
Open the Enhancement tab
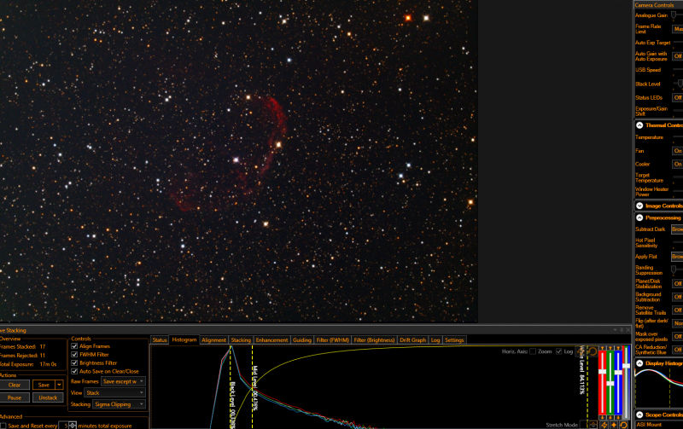[x=271, y=339]
